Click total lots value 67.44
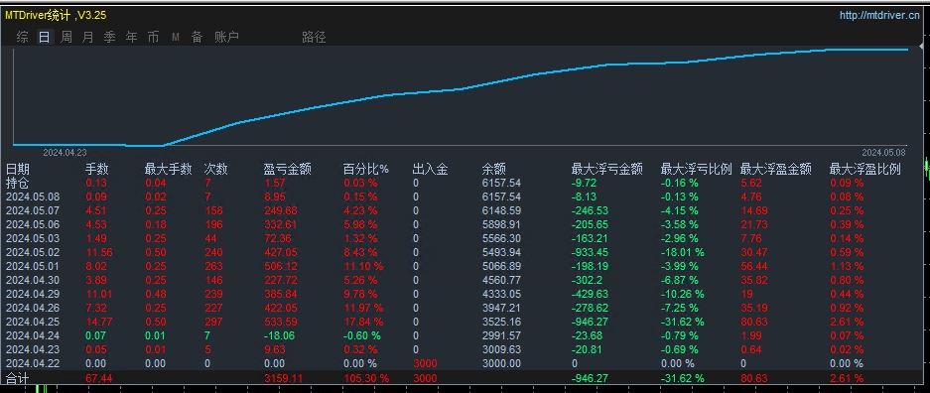The image size is (930, 393). click(99, 378)
